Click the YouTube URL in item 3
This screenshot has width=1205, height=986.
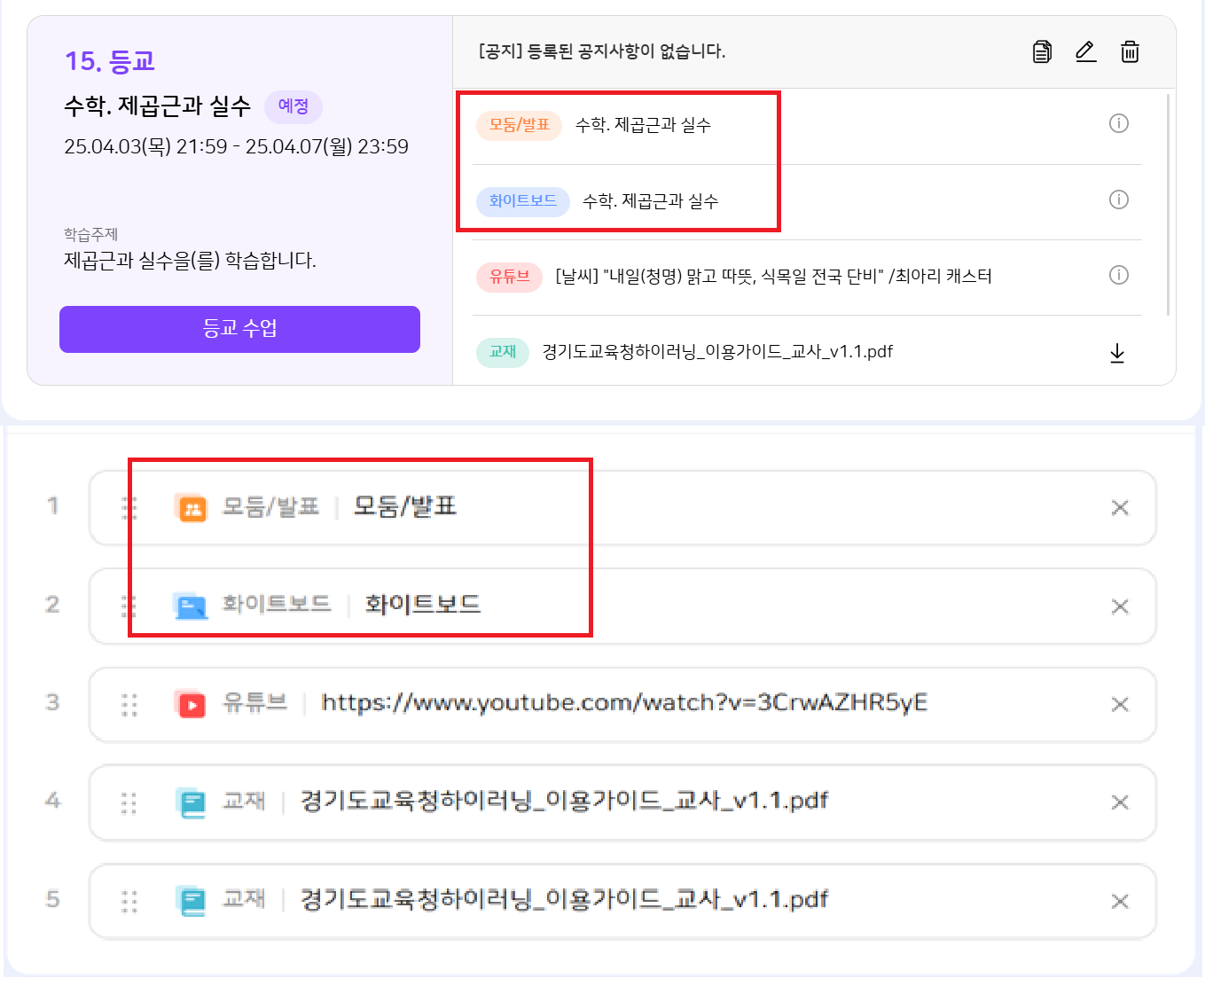(x=623, y=703)
